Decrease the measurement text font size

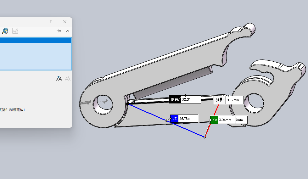pos(68,78)
